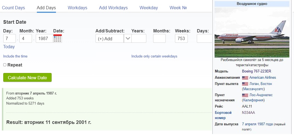
Task: Toggle the Repeat checkbox
Action: (5, 65)
